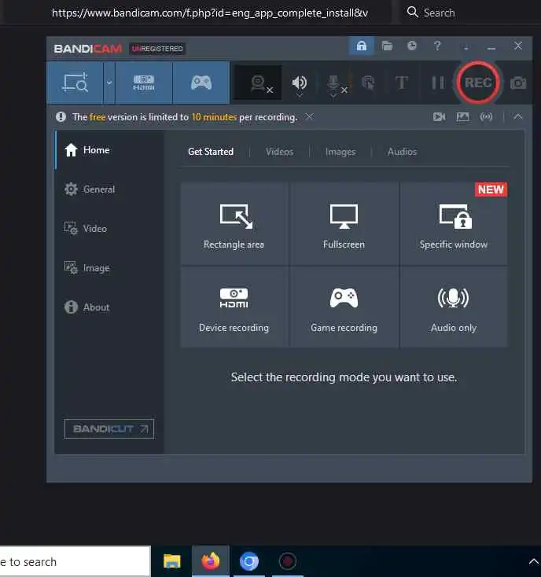Toggle the text overlay T icon
Viewport: 541px width, 577px height.
[402, 83]
